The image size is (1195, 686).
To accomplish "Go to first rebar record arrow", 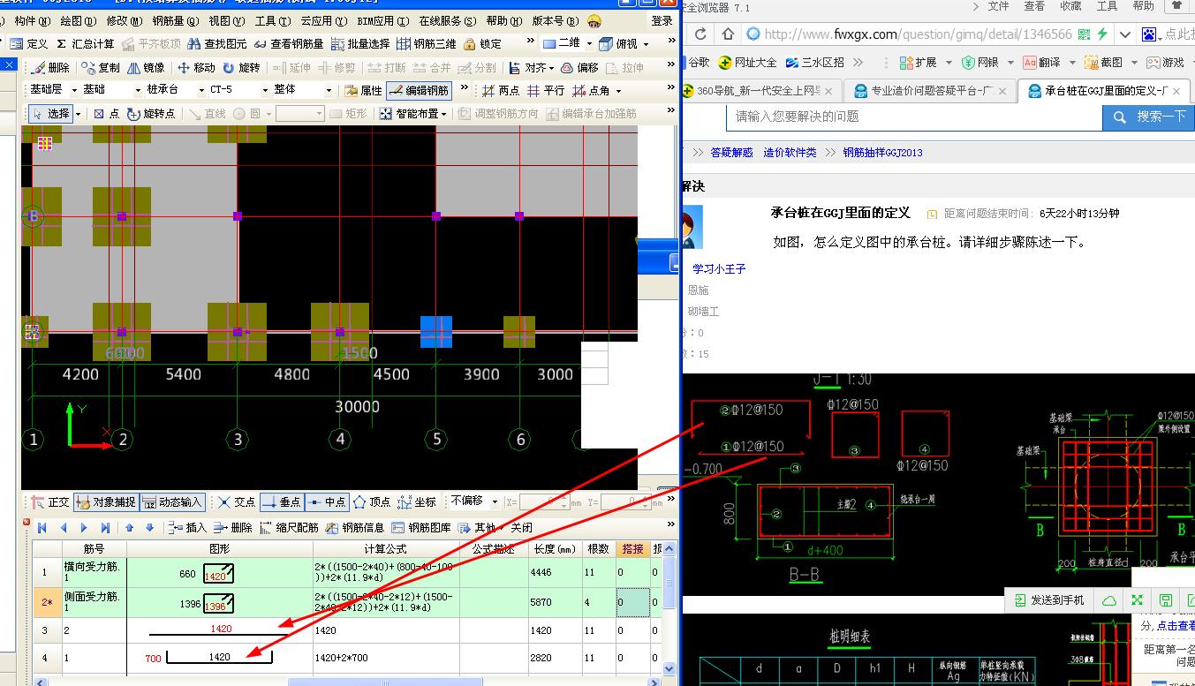I will click(x=42, y=528).
